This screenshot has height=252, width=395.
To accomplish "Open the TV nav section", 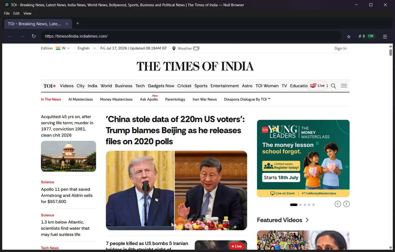I will pyautogui.click(x=284, y=86).
